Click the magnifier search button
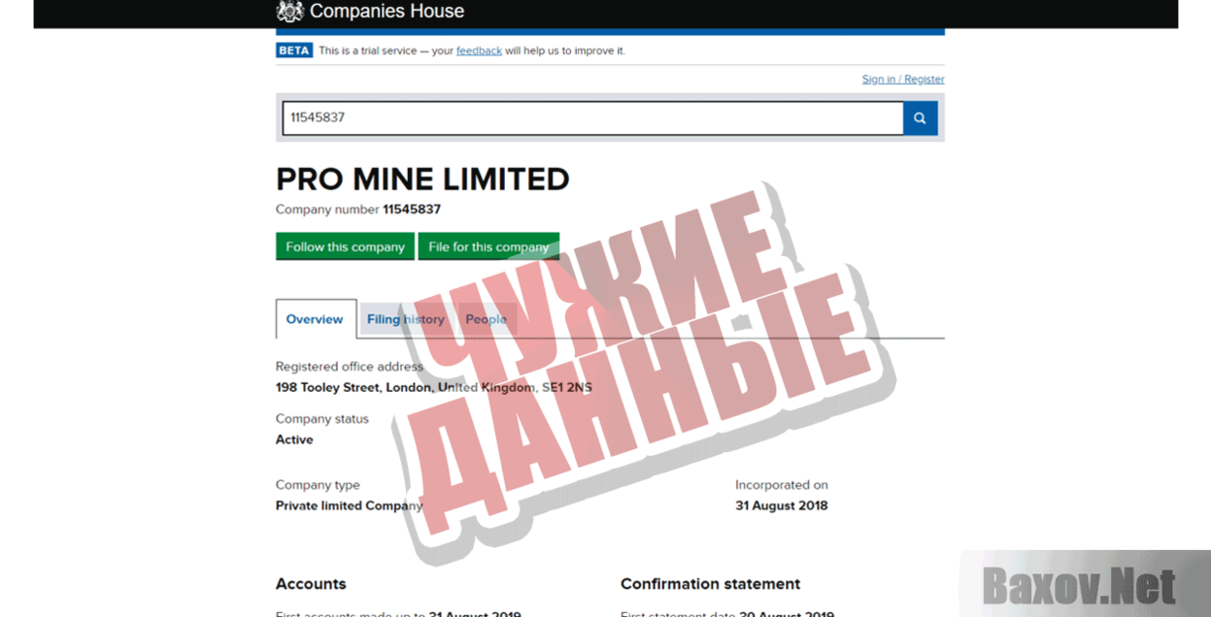Viewport: 1211px width, 617px height. [920, 118]
